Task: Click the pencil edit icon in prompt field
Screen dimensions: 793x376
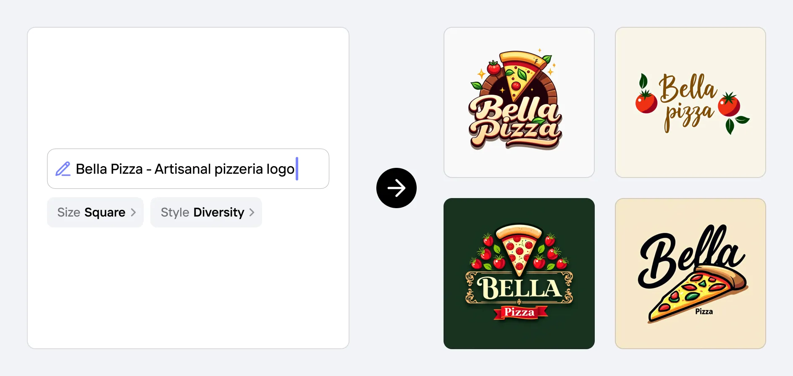Action: tap(63, 169)
